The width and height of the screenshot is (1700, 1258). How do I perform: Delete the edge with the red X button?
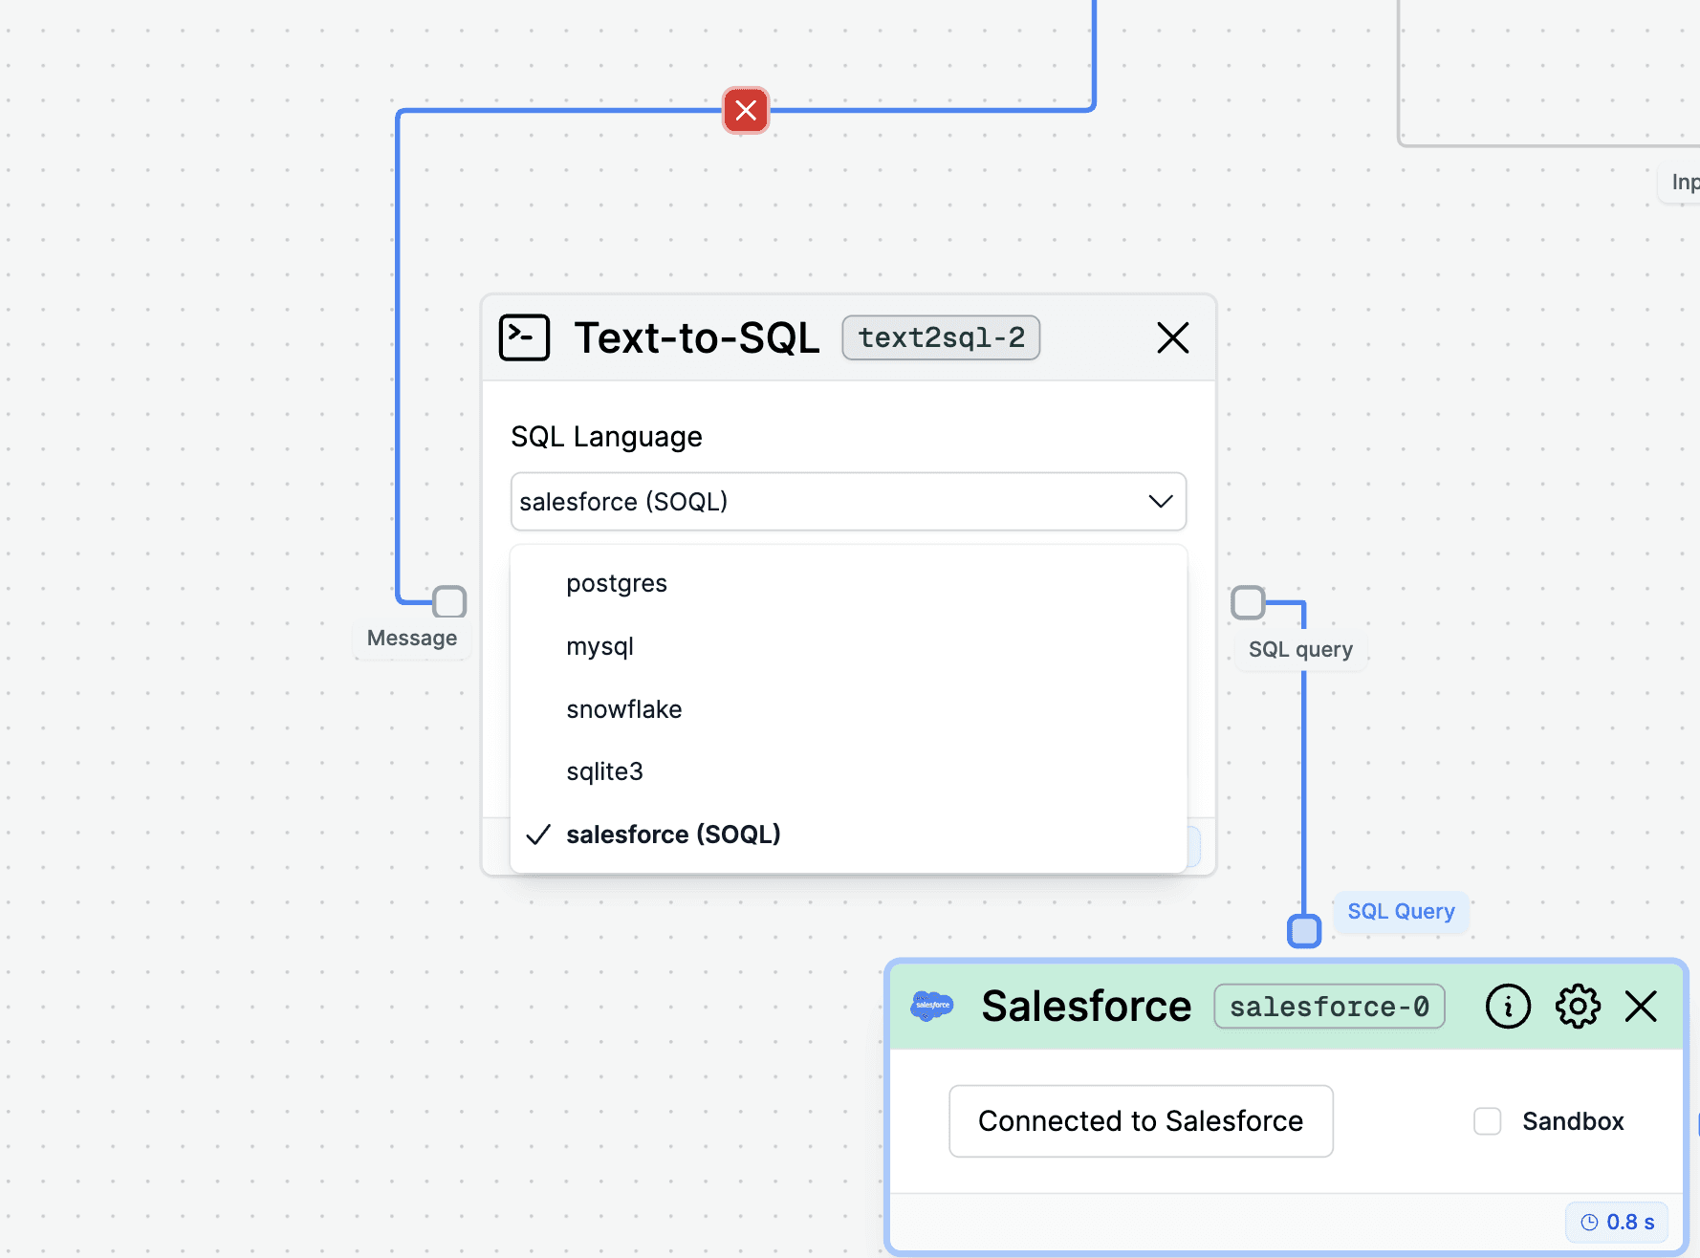click(x=746, y=111)
